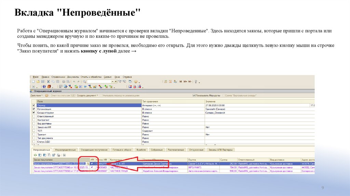
Task: Click the 'Самара_Основной' value cell
Action: 260,113
